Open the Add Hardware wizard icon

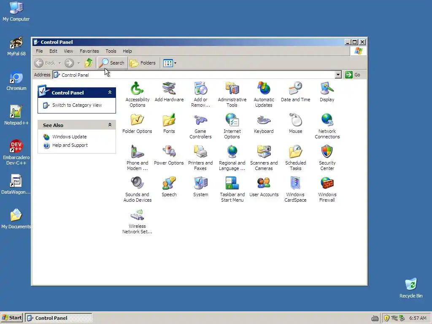click(169, 92)
